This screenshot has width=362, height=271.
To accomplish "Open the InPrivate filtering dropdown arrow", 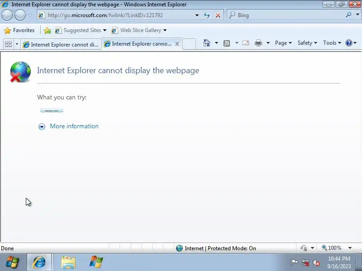I will click(x=312, y=248).
